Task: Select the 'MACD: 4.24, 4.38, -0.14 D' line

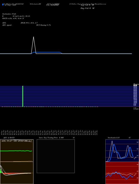Action: [13, 18]
